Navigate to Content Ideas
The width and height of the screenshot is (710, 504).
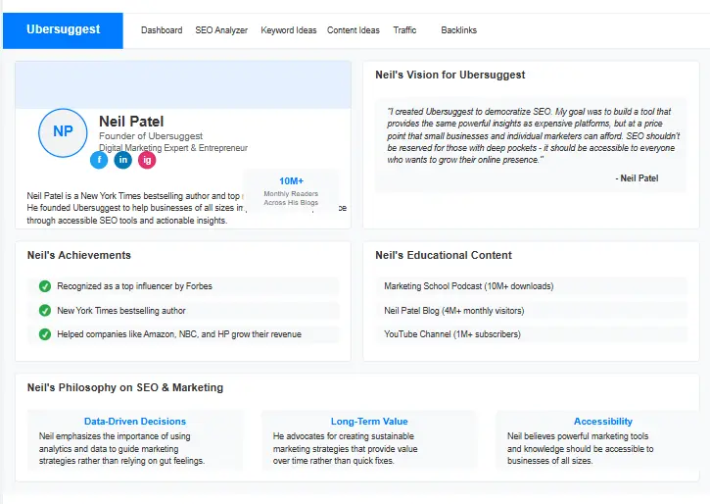(354, 30)
